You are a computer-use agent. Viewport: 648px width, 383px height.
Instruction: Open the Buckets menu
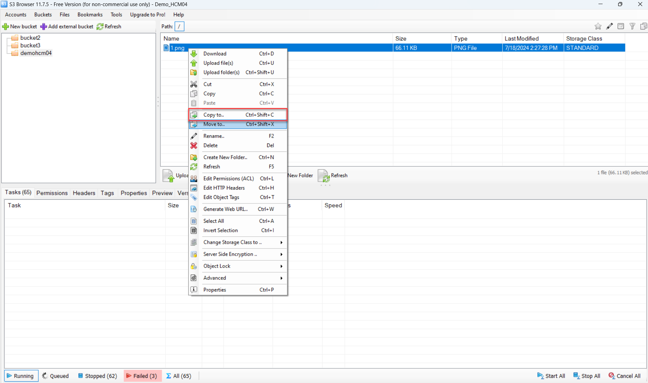pos(43,15)
